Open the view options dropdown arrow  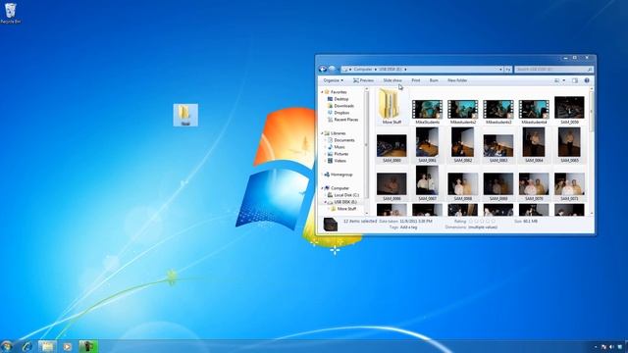(564, 80)
